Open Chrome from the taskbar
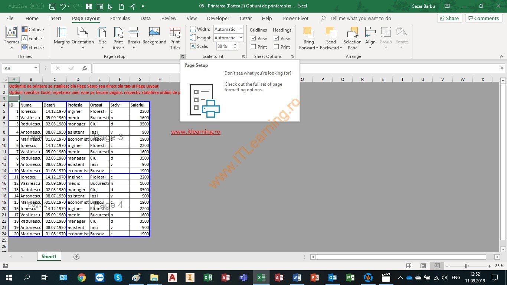This screenshot has height=285, width=507. (x=82, y=277)
